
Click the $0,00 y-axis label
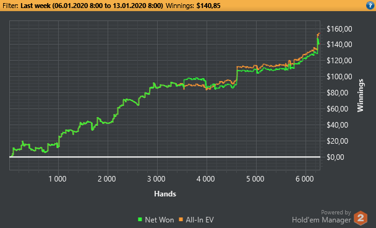[335, 157]
